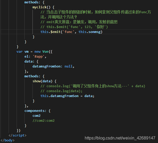The height and width of the screenshot is (143, 158).
Task: Click the components: { line
Action: pos(37,111)
